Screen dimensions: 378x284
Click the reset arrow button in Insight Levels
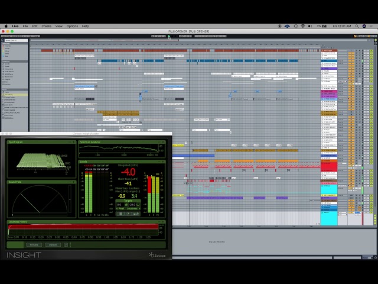[128, 214]
